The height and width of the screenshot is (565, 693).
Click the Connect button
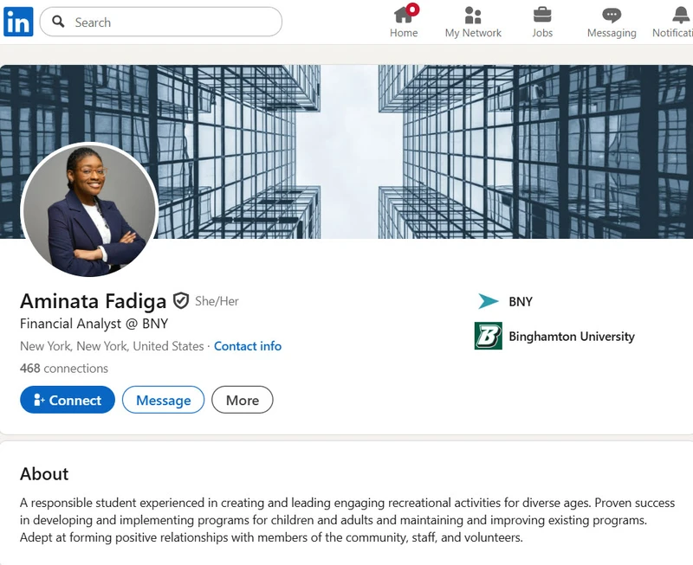(x=68, y=400)
